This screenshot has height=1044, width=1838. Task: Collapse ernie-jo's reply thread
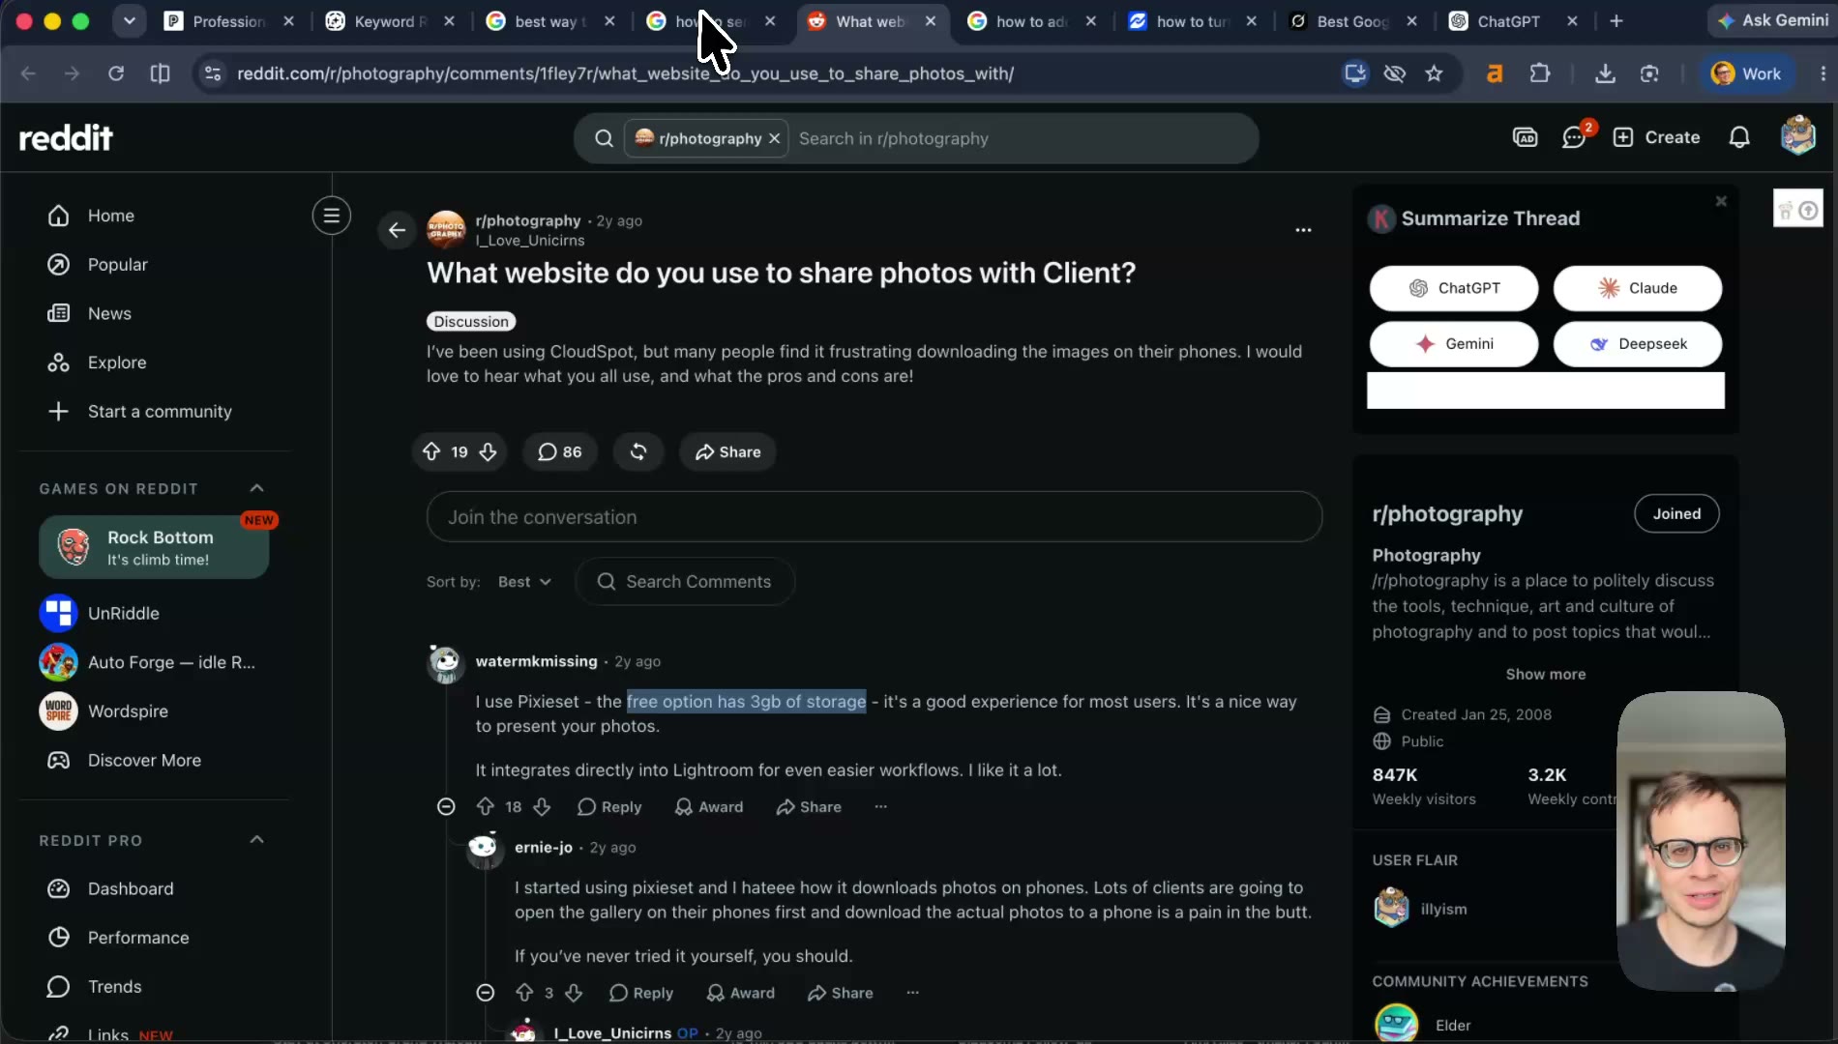pos(486,993)
